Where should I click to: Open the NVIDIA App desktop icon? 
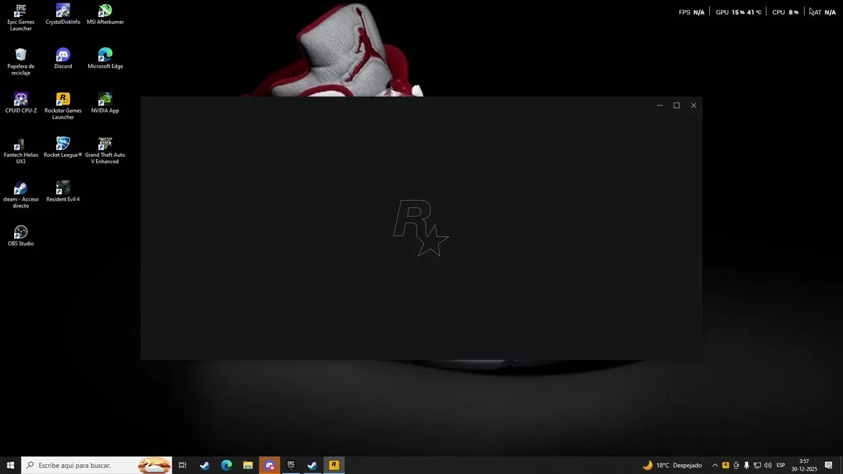[x=105, y=103]
